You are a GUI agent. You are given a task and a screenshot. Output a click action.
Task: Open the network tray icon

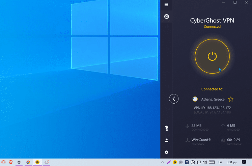click(x=199, y=162)
